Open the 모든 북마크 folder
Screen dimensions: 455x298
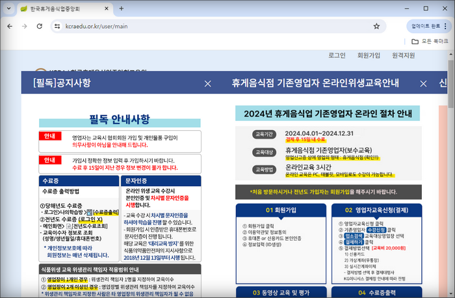(430, 41)
